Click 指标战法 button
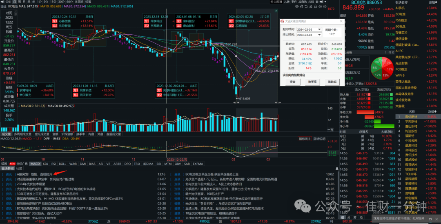 305,139
